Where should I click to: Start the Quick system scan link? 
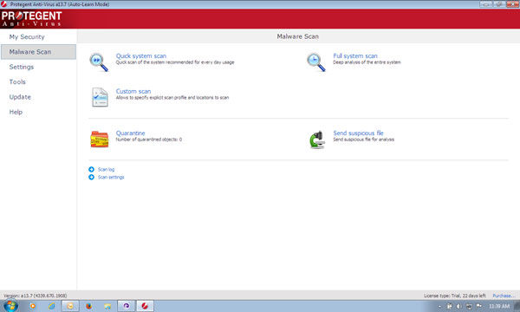click(x=141, y=56)
